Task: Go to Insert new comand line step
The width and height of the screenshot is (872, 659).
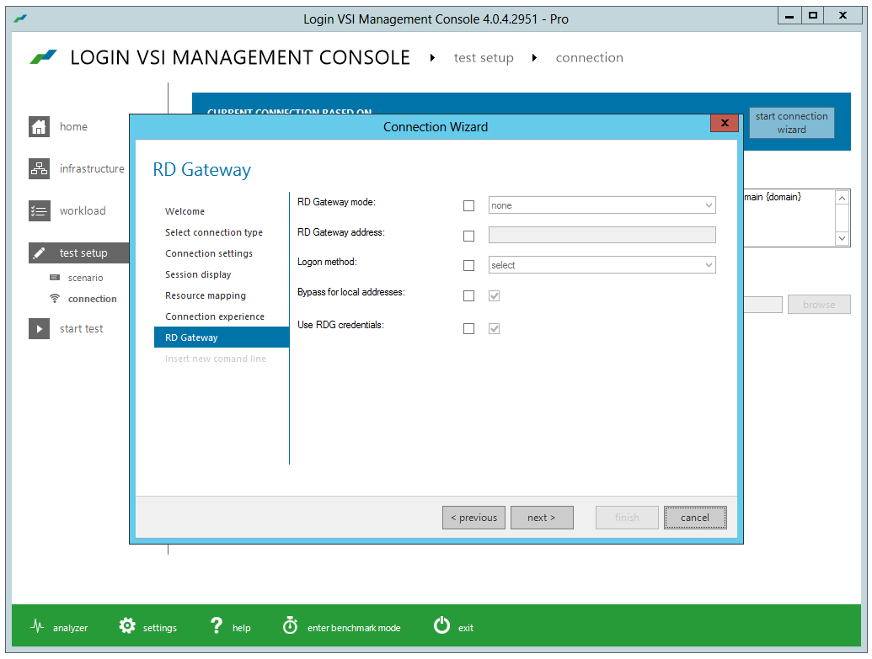Action: click(x=215, y=359)
